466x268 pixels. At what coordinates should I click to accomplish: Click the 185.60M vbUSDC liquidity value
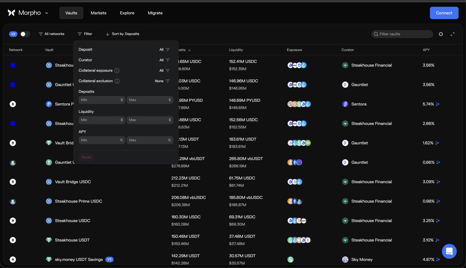click(246, 198)
